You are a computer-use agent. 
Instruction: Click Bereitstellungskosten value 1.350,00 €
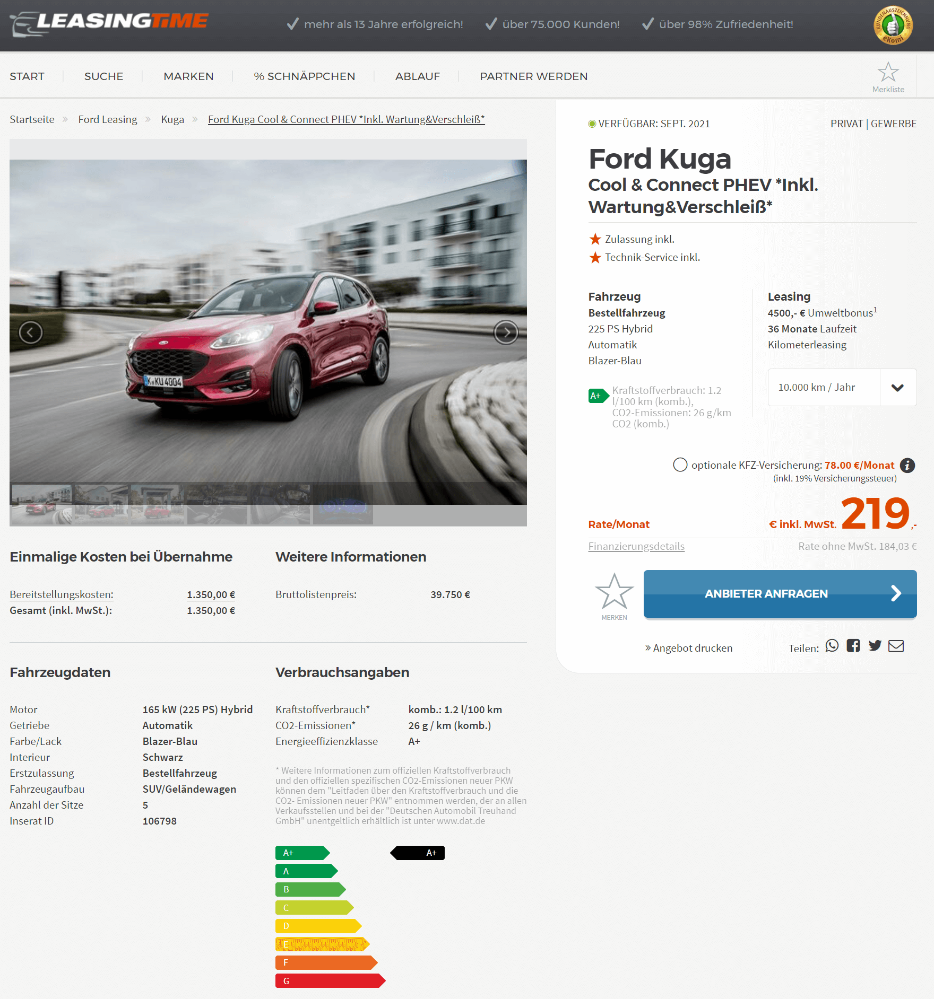tap(211, 594)
